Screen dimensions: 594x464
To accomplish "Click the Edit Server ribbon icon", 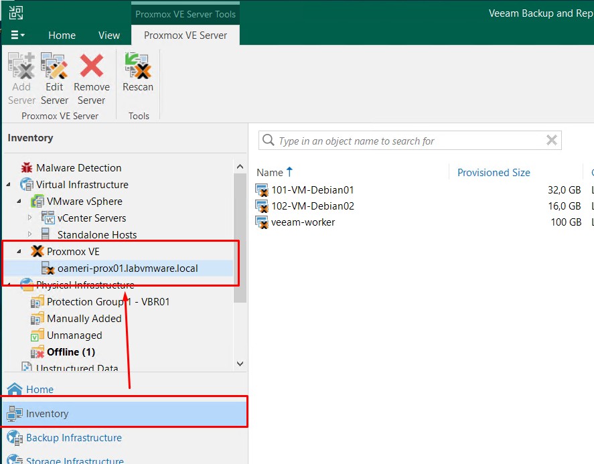I will coord(54,67).
